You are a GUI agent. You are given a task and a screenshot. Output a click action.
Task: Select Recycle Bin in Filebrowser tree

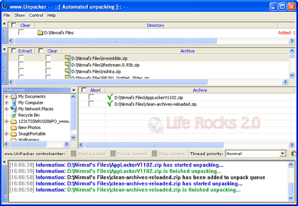[29, 115]
